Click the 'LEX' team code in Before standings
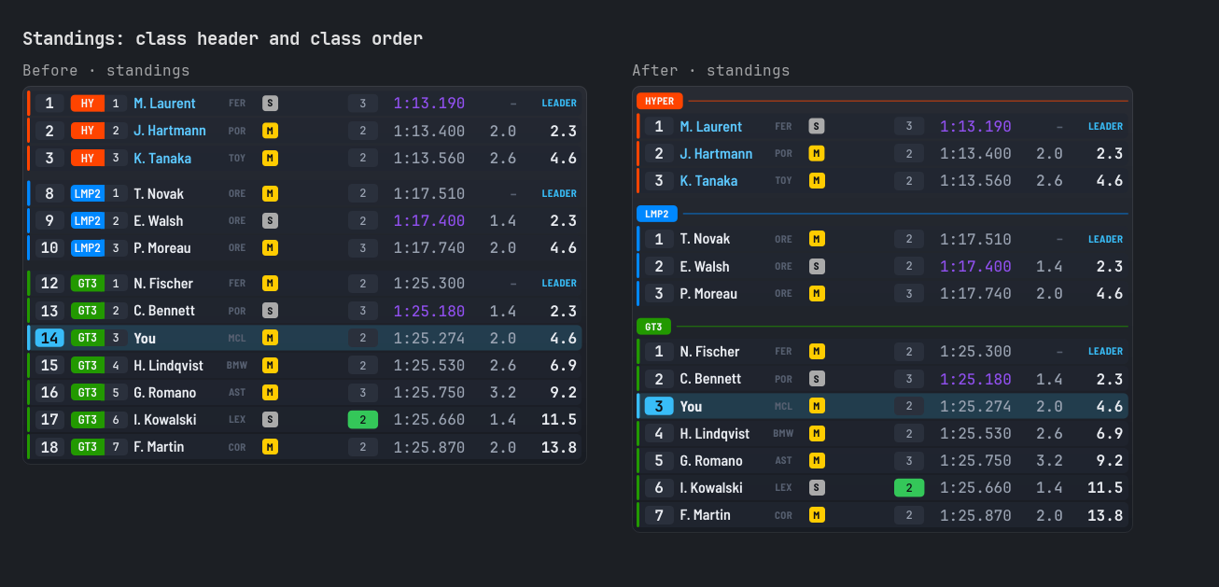 [237, 420]
